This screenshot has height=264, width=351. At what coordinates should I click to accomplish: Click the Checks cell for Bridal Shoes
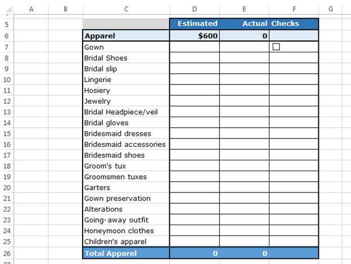[x=294, y=58]
